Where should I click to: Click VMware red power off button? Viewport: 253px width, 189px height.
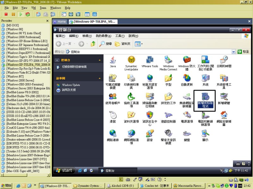coord(6,14)
